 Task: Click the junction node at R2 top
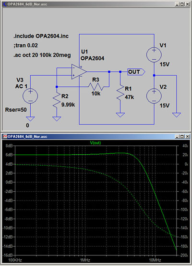57,87
